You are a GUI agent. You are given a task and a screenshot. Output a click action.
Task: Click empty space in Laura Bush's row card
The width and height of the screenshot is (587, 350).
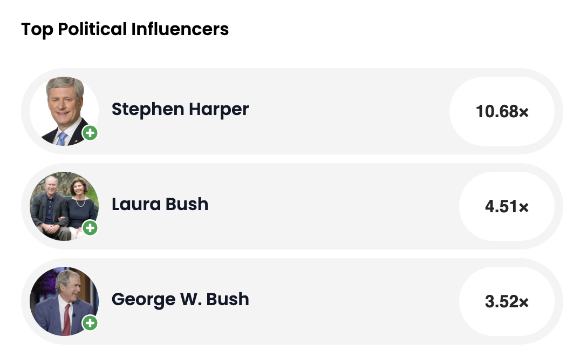335,206
